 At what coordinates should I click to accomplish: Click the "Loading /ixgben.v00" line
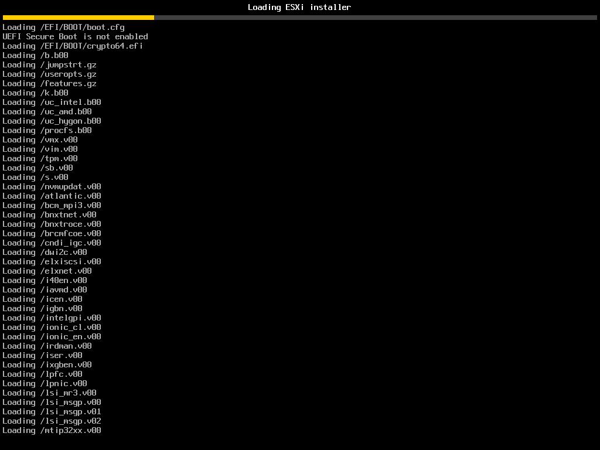coord(47,364)
